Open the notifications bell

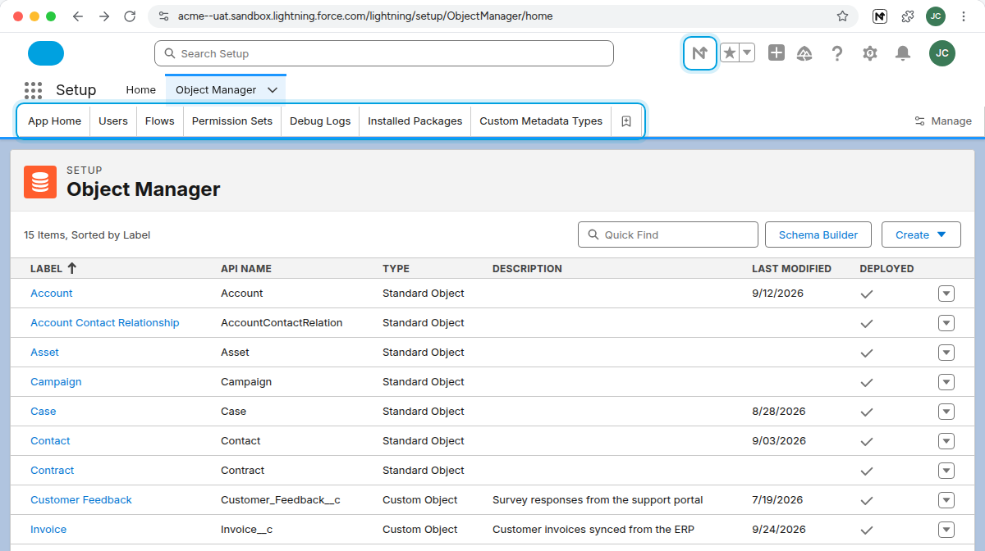pos(903,53)
